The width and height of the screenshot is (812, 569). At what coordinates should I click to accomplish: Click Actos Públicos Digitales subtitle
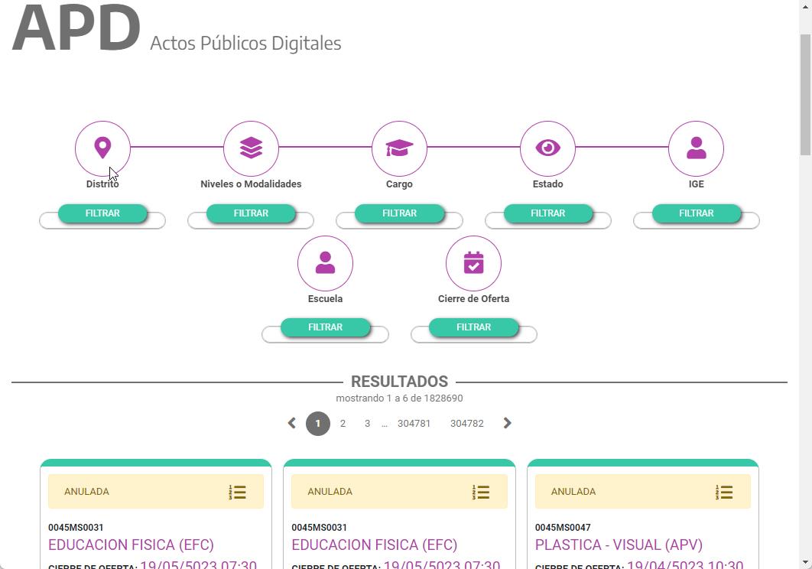pyautogui.click(x=245, y=43)
